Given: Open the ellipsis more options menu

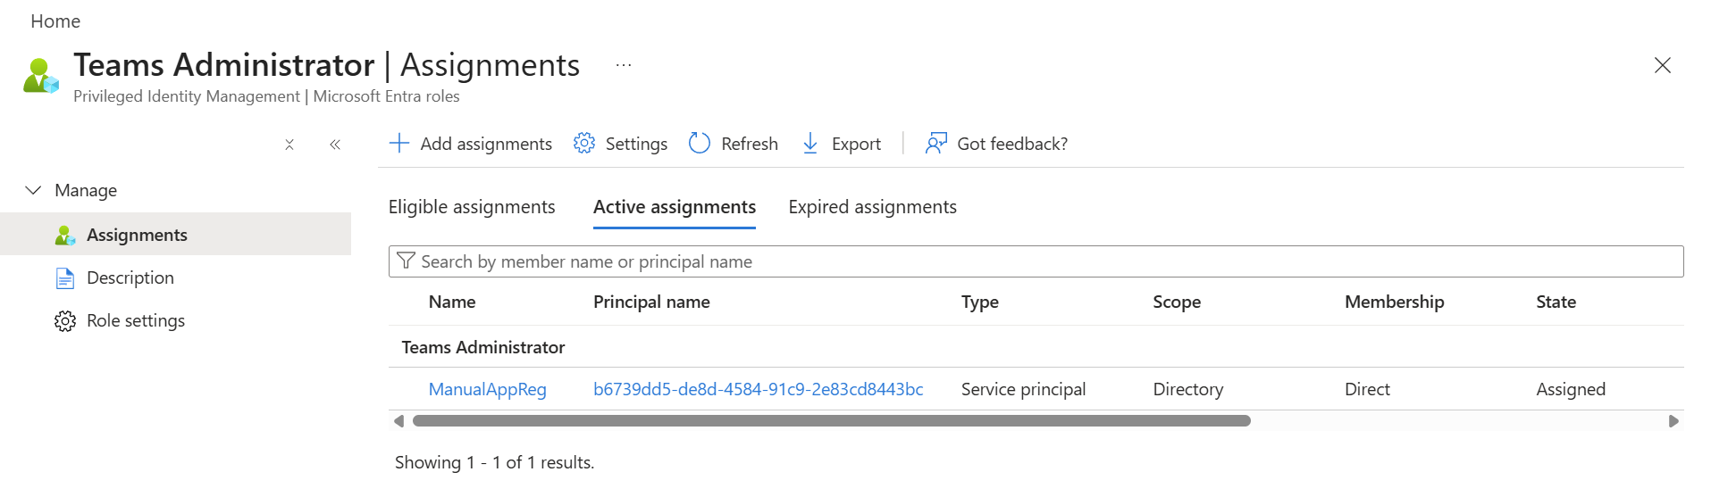Looking at the screenshot, I should (x=624, y=65).
